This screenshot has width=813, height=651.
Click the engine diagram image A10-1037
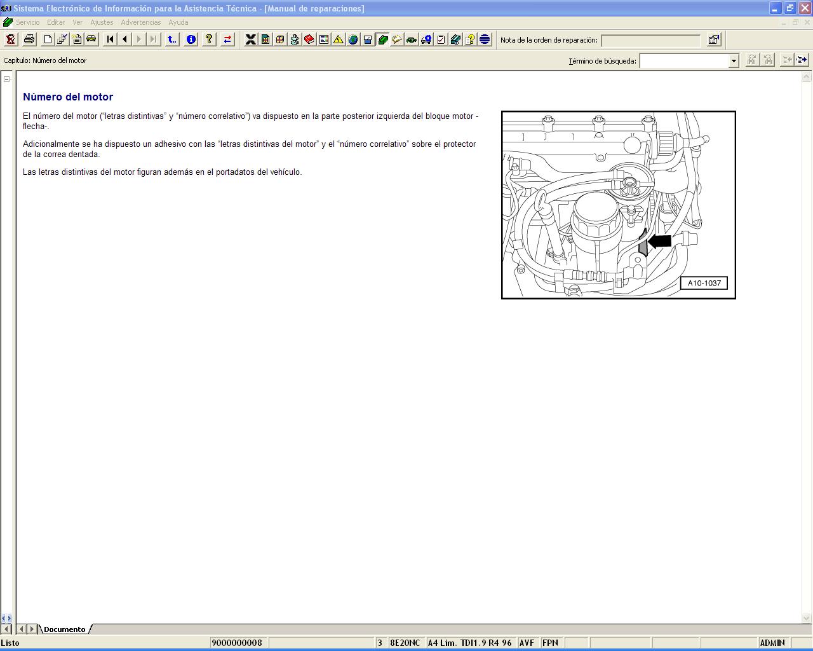pyautogui.click(x=618, y=205)
